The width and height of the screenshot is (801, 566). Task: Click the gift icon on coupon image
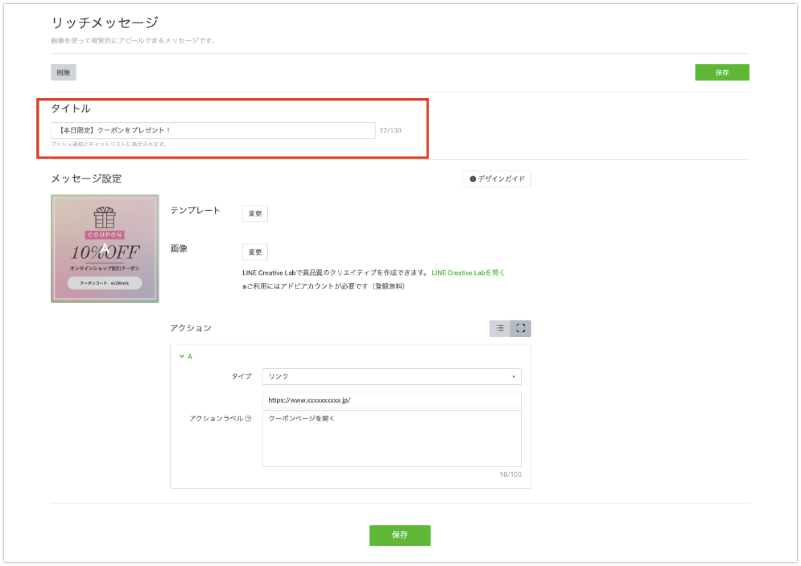(x=105, y=217)
